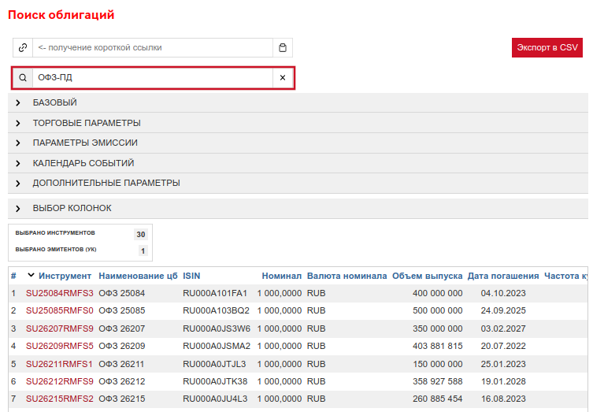
Task: Click maturity date 04.10.2023
Action: point(503,293)
